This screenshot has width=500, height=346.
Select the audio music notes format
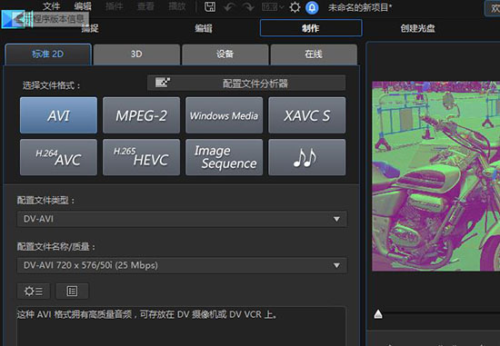coord(307,157)
